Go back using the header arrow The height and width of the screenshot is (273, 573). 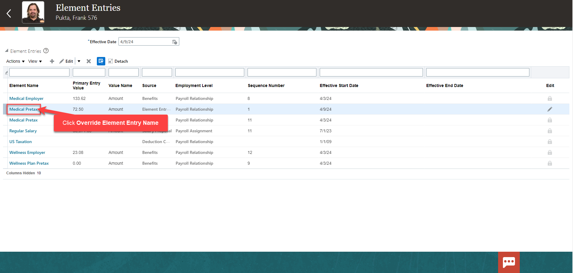pos(9,13)
